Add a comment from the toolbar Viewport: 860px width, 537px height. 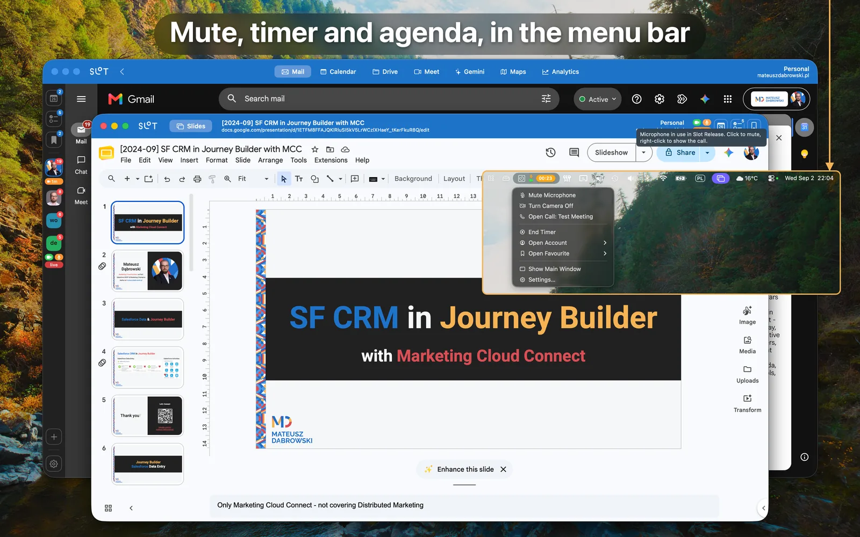(355, 179)
